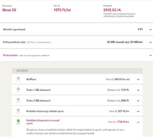Collapse the Testreszabás section chevron
The height and width of the screenshot is (137, 153).
click(x=150, y=55)
